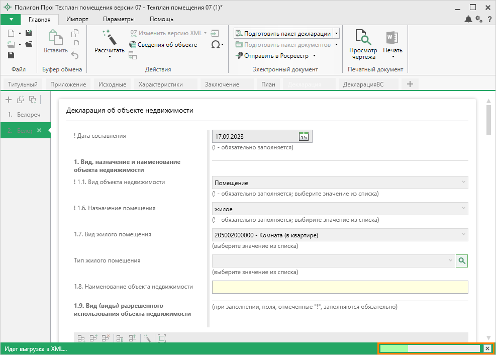Click the Просмотр чертежа icon

363,38
